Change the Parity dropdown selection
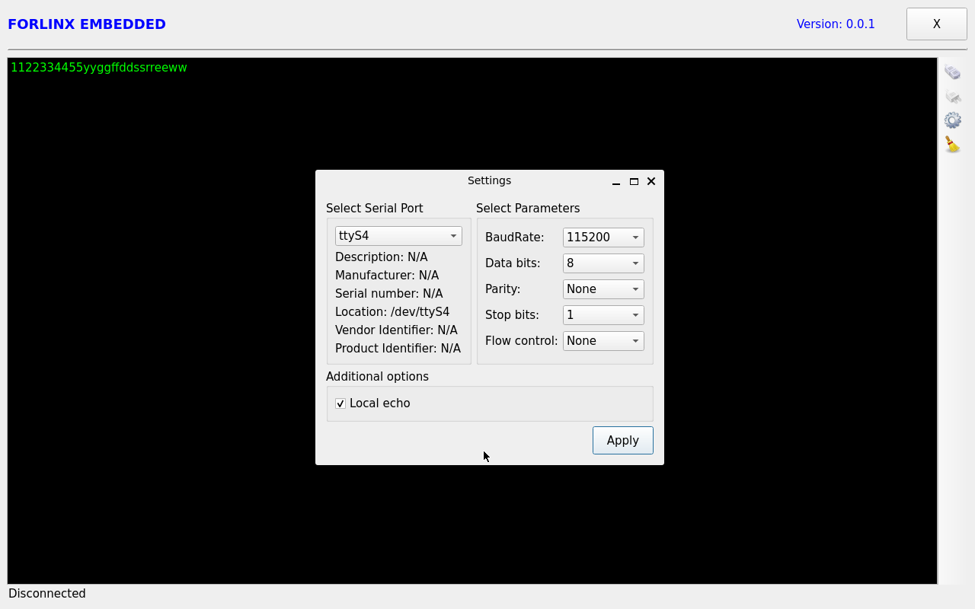Image resolution: width=975 pixels, height=609 pixels. (x=603, y=289)
